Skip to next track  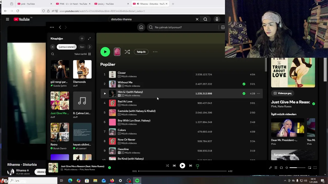pyautogui.click(x=190, y=166)
